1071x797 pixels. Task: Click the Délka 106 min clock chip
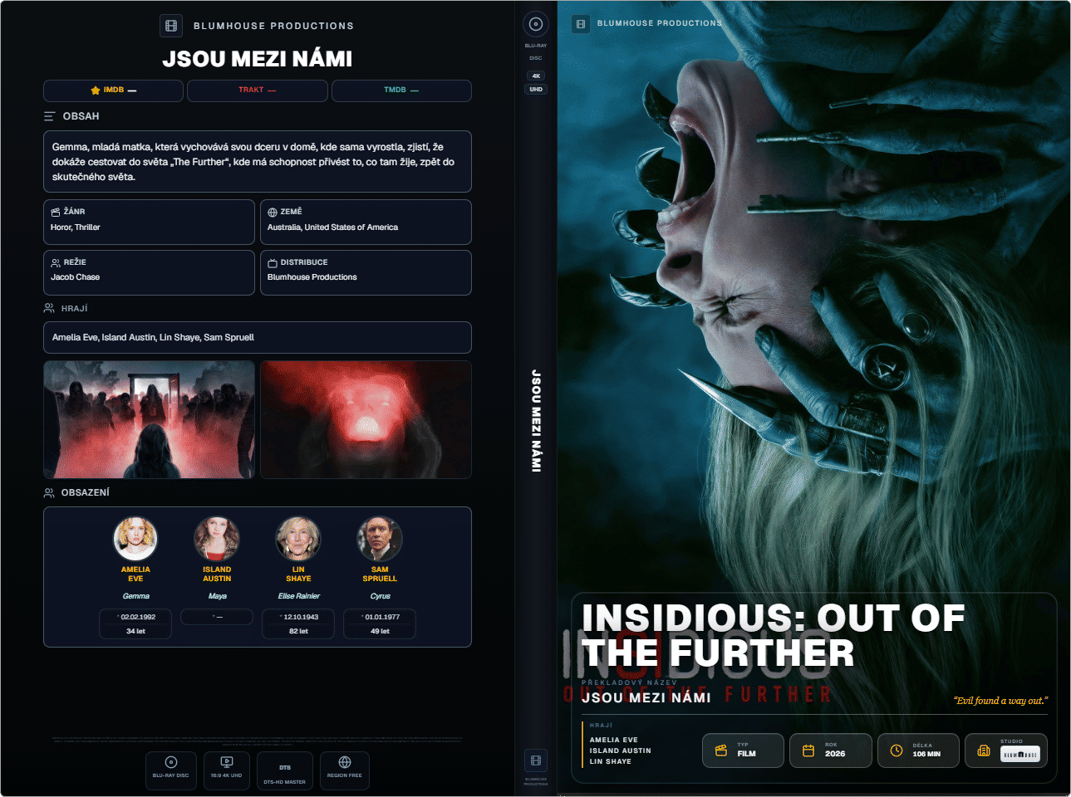click(x=919, y=751)
